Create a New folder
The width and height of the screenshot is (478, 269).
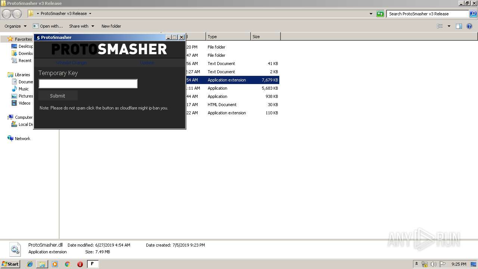pos(111,26)
